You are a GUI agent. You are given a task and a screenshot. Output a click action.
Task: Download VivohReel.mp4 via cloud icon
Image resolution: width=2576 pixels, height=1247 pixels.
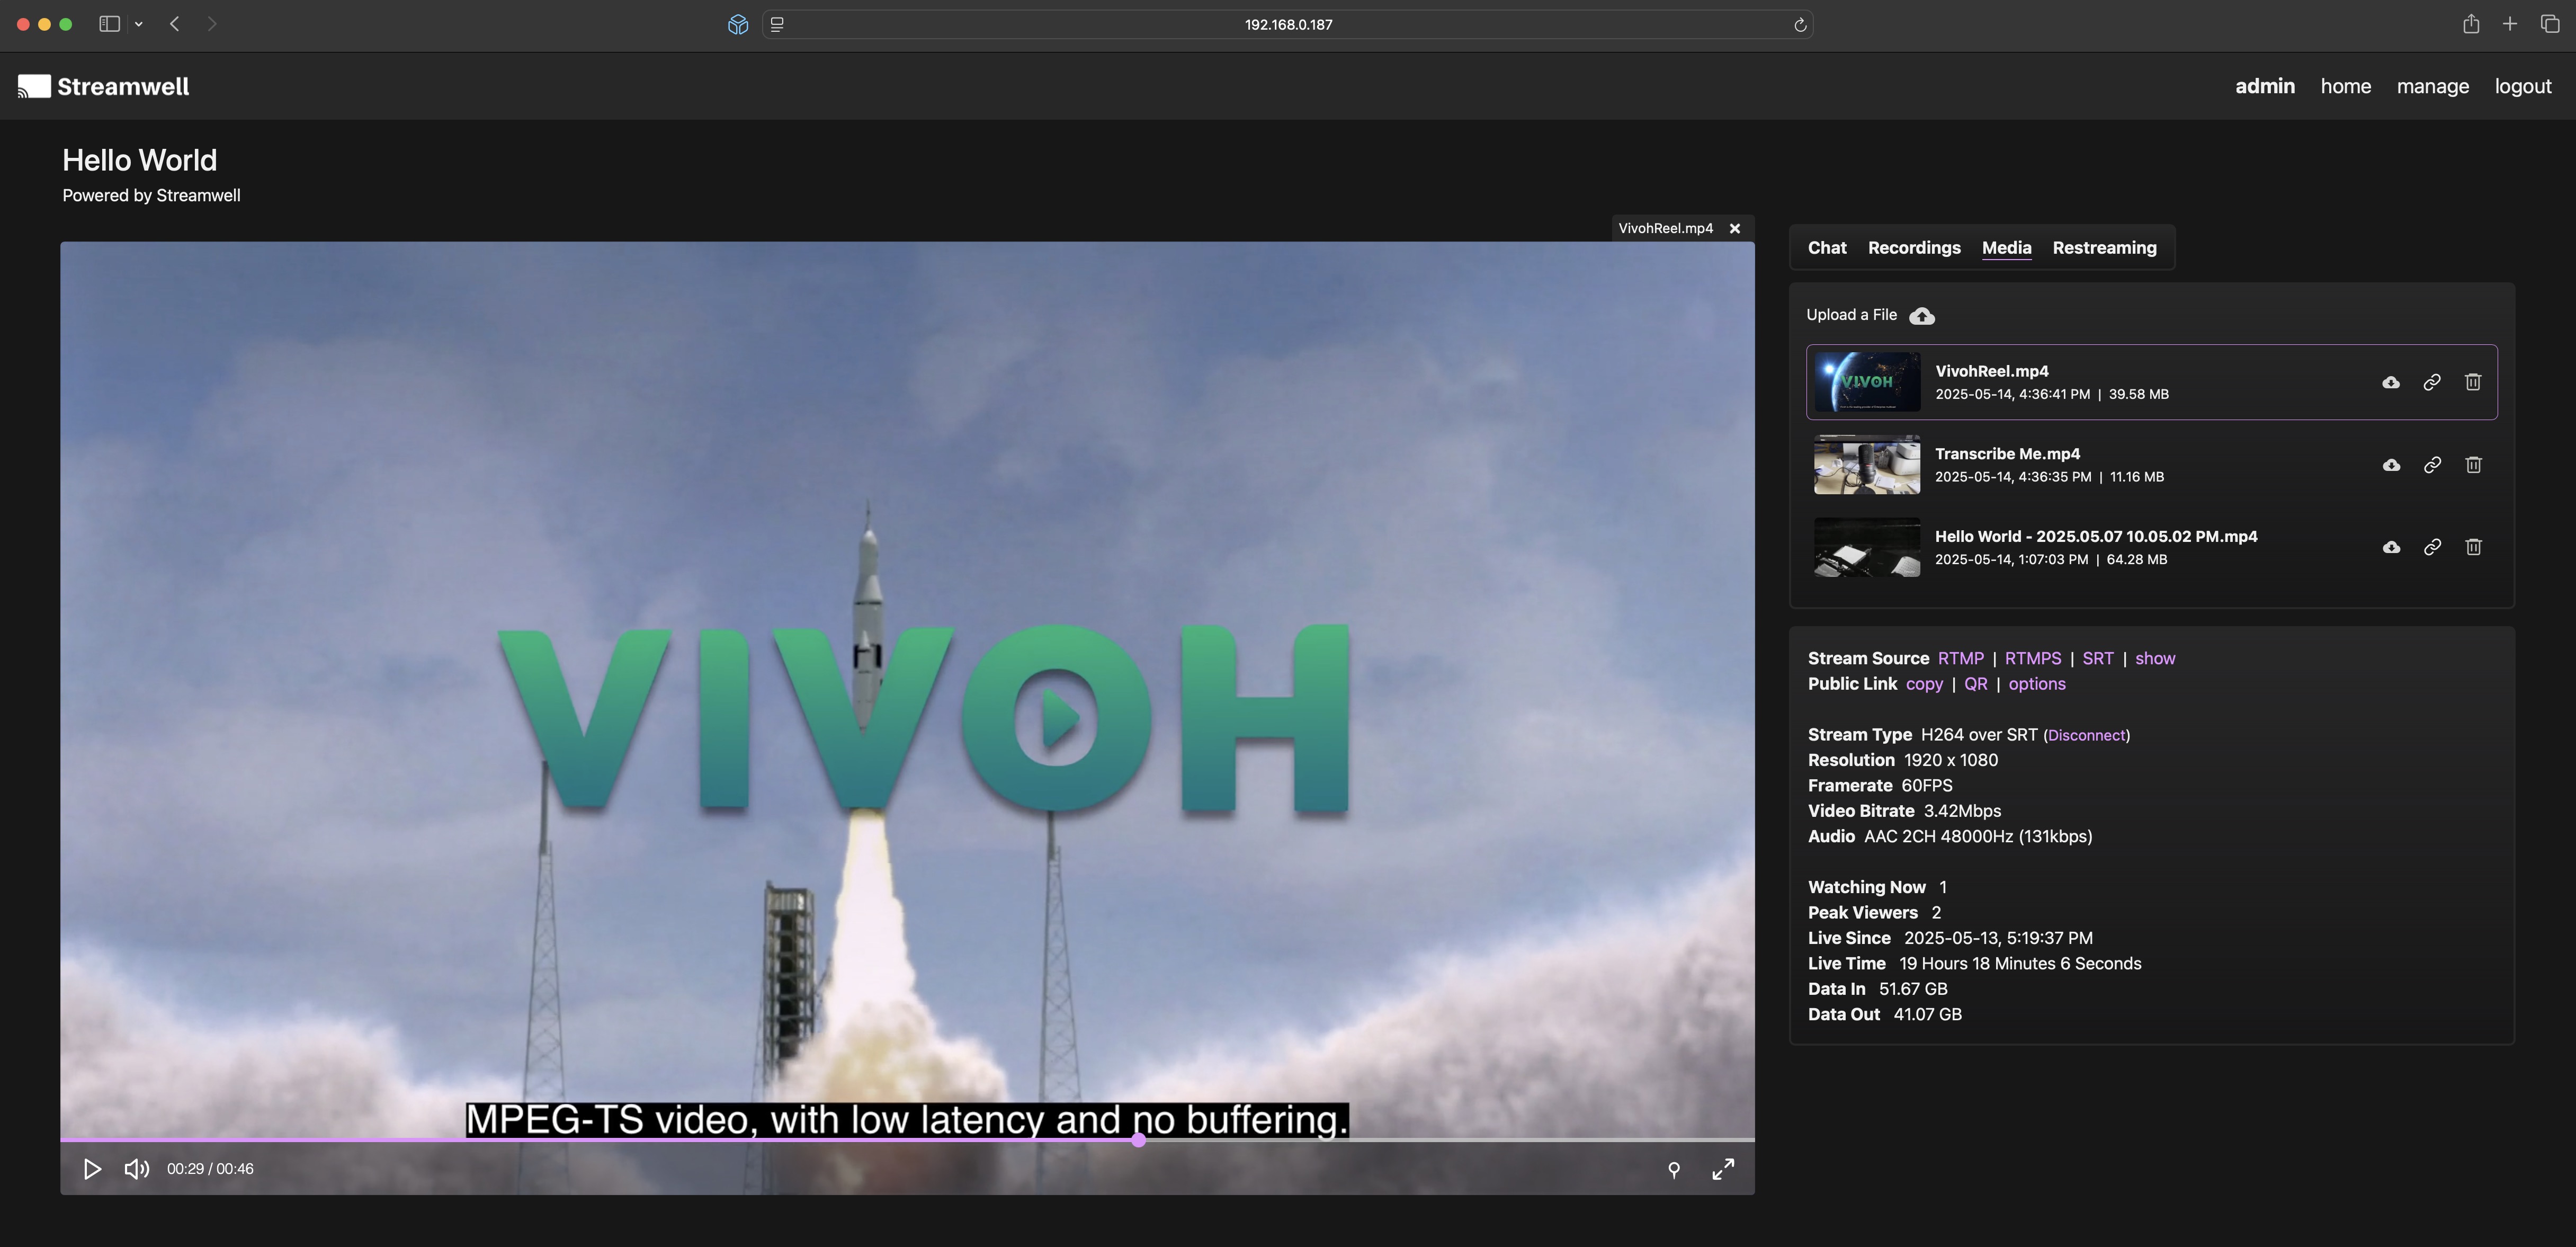tap(2390, 382)
